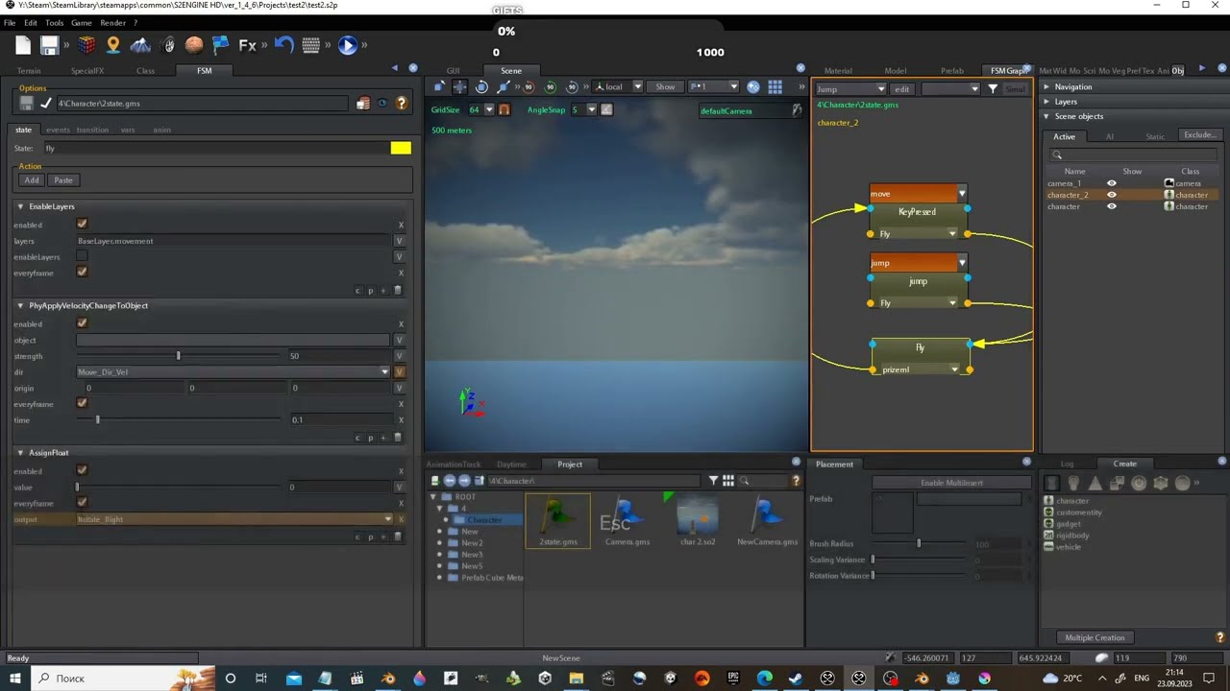Open the terrain mountain tool icon
The image size is (1230, 691).
[x=140, y=45]
